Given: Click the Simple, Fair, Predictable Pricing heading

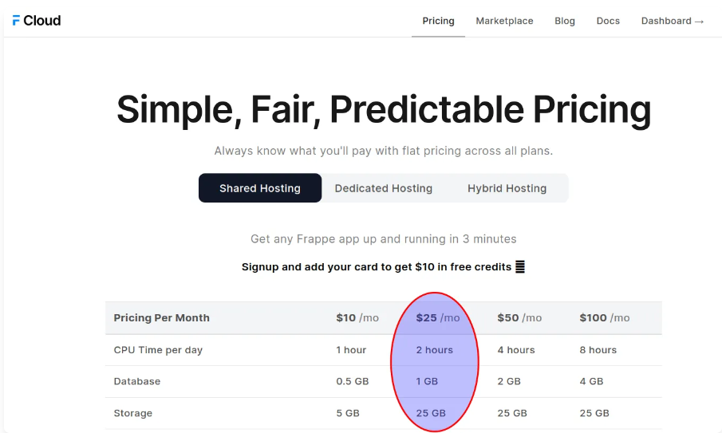Looking at the screenshot, I should click(384, 109).
